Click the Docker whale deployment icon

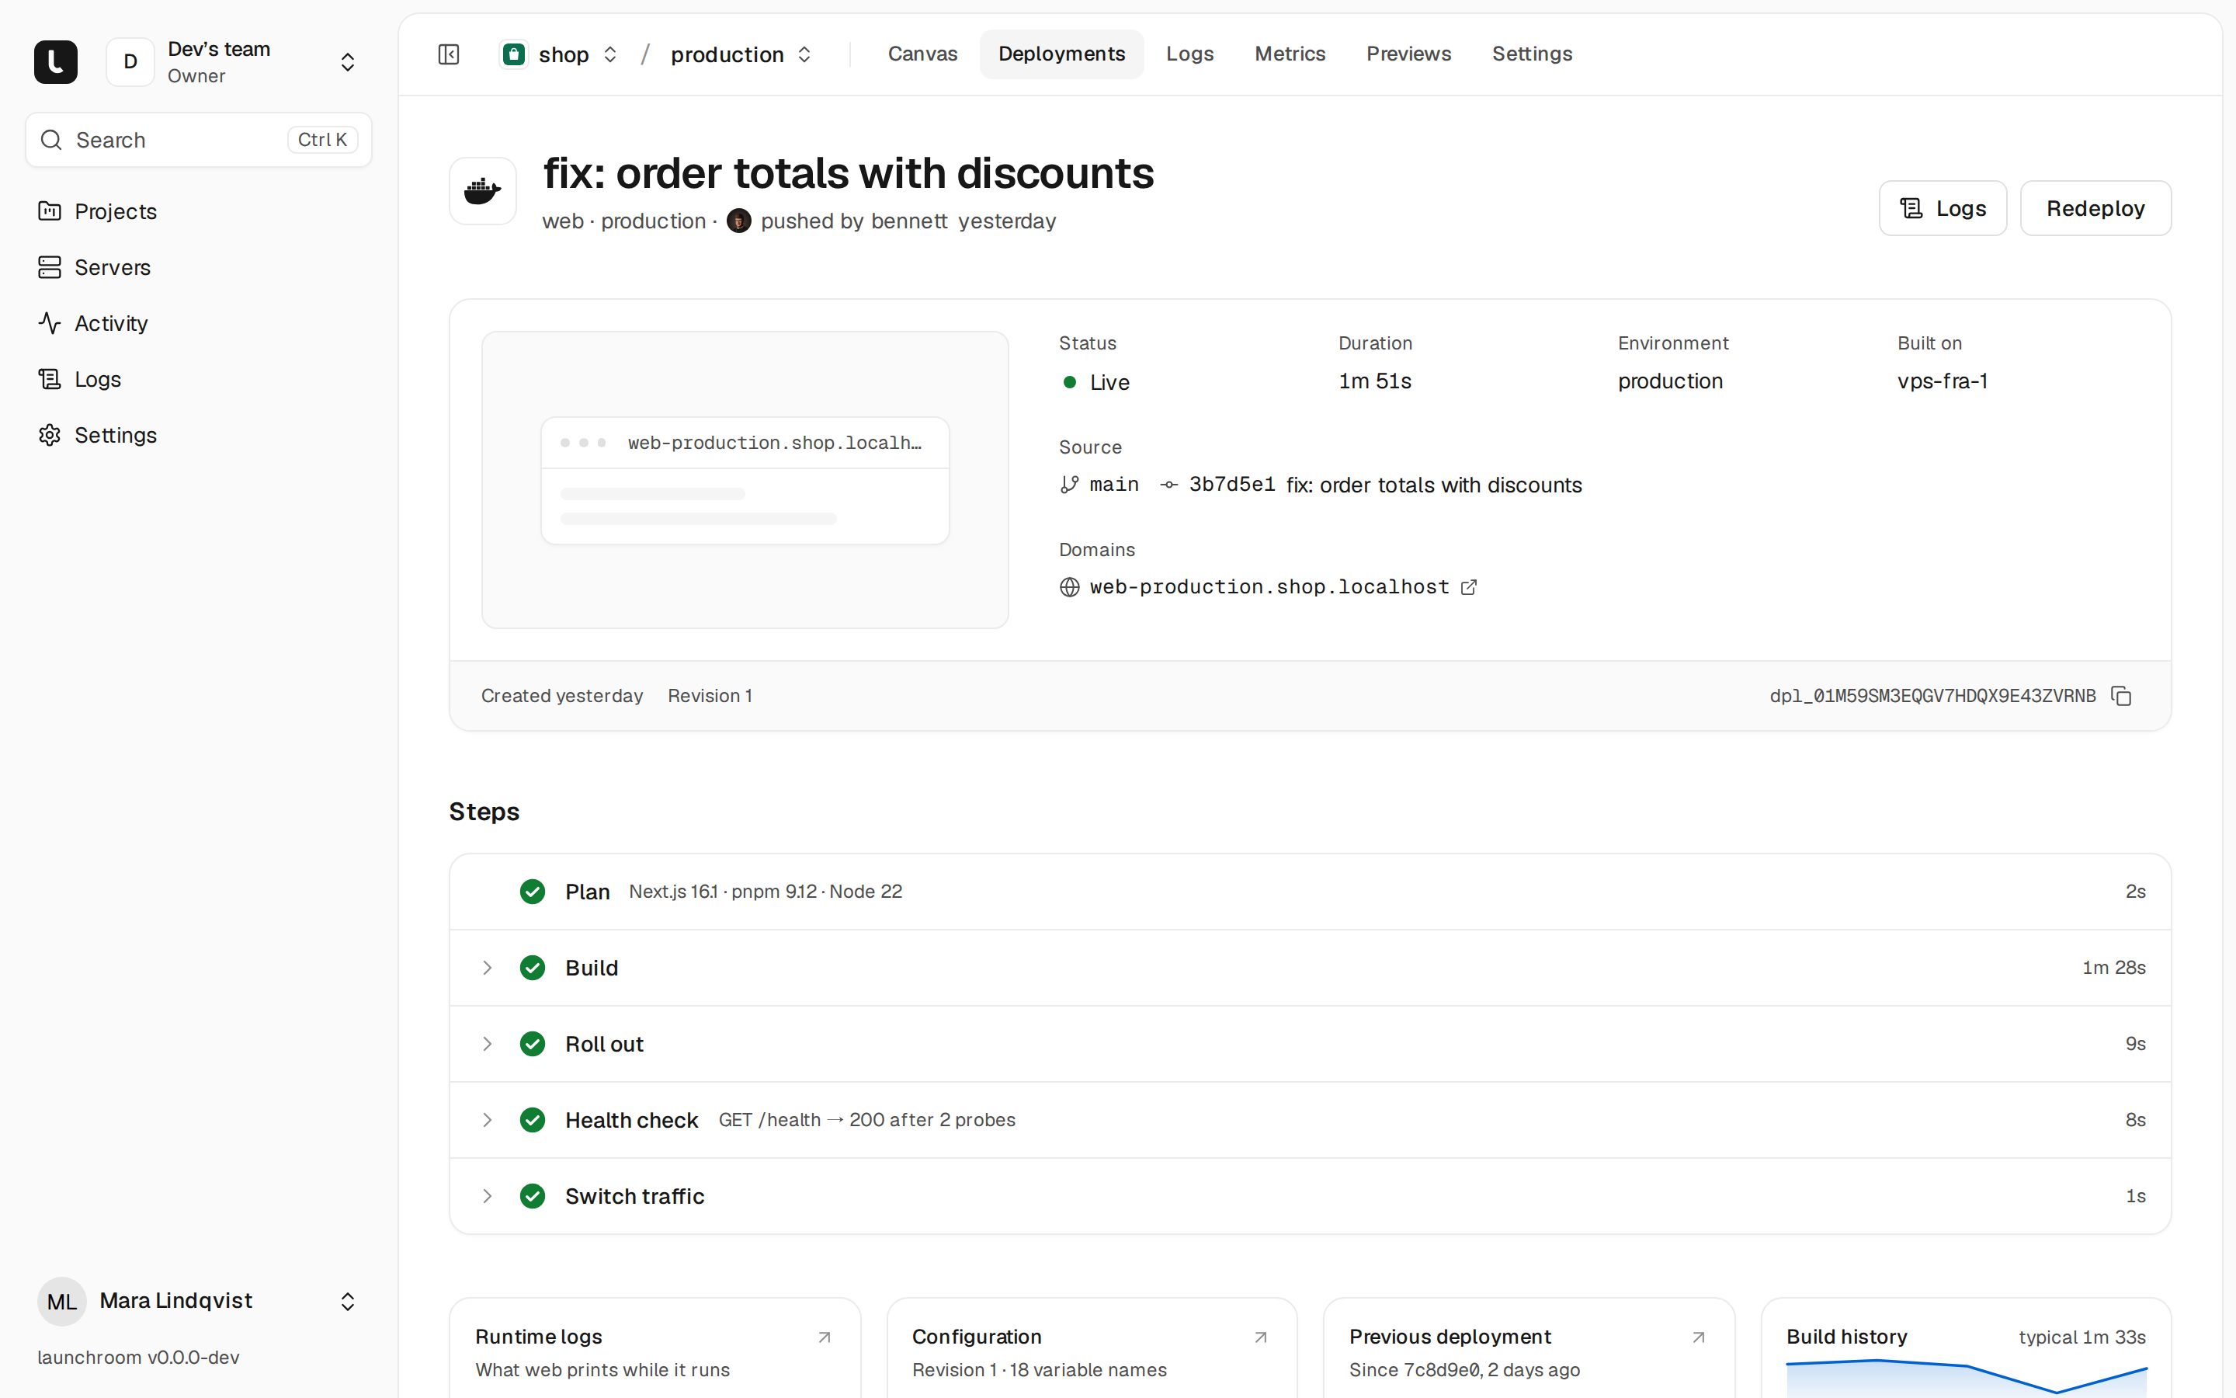(x=482, y=191)
